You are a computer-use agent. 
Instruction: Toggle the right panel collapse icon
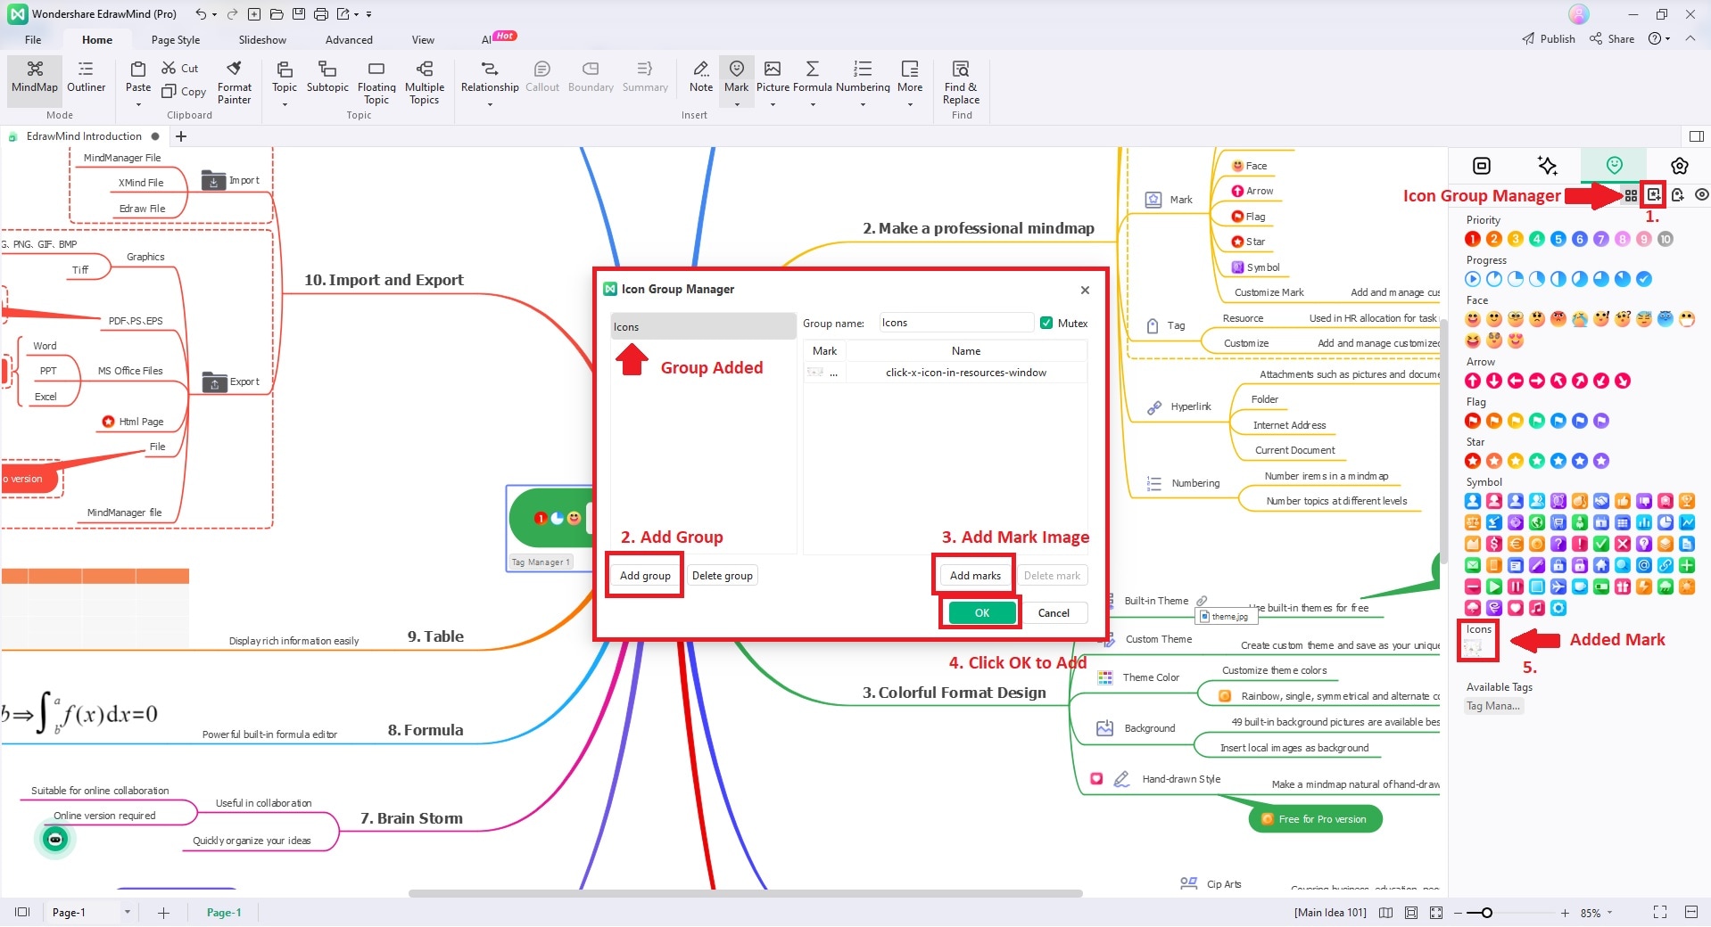coord(1697,136)
